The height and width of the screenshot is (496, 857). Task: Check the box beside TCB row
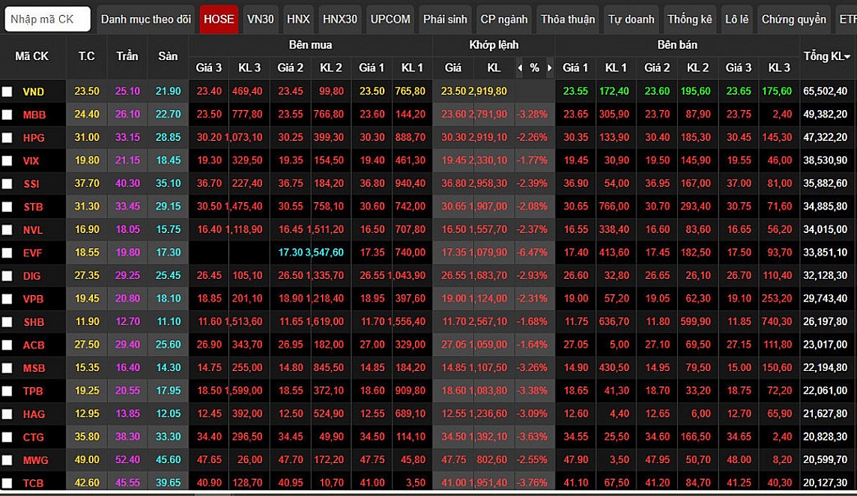[x=7, y=483]
